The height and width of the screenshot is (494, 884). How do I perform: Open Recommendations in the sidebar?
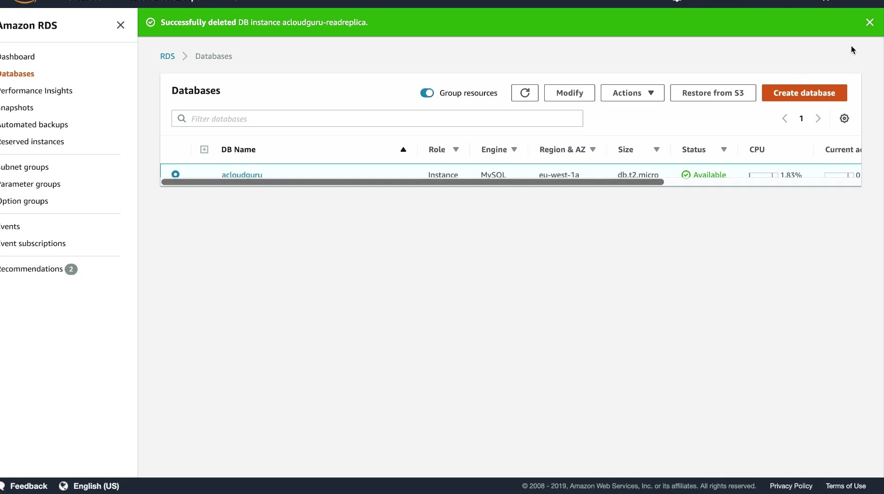click(31, 269)
